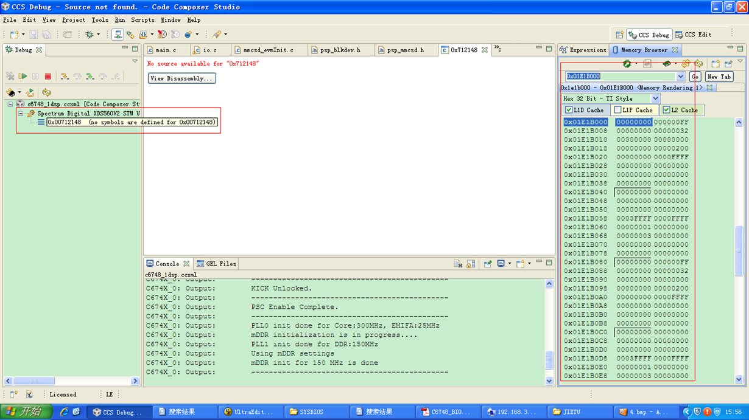
Task: Click the Step Into icon in Debug view
Action: click(64, 77)
